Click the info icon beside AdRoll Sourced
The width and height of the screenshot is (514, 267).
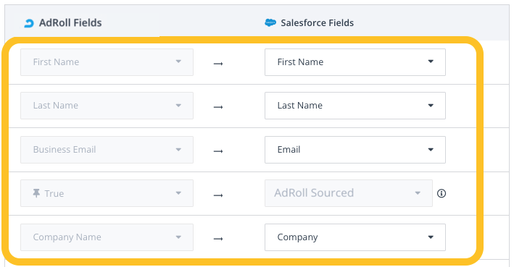[442, 193]
